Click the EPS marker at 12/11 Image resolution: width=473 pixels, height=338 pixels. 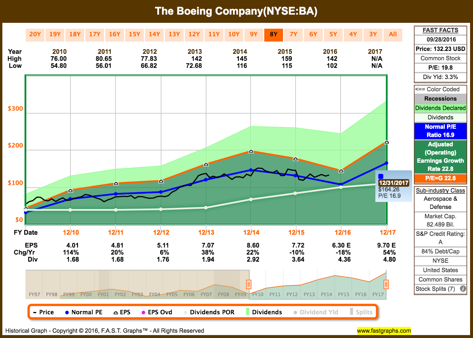click(116, 184)
